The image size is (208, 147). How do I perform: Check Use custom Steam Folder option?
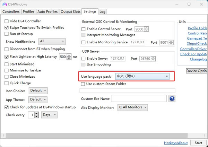click(83, 84)
